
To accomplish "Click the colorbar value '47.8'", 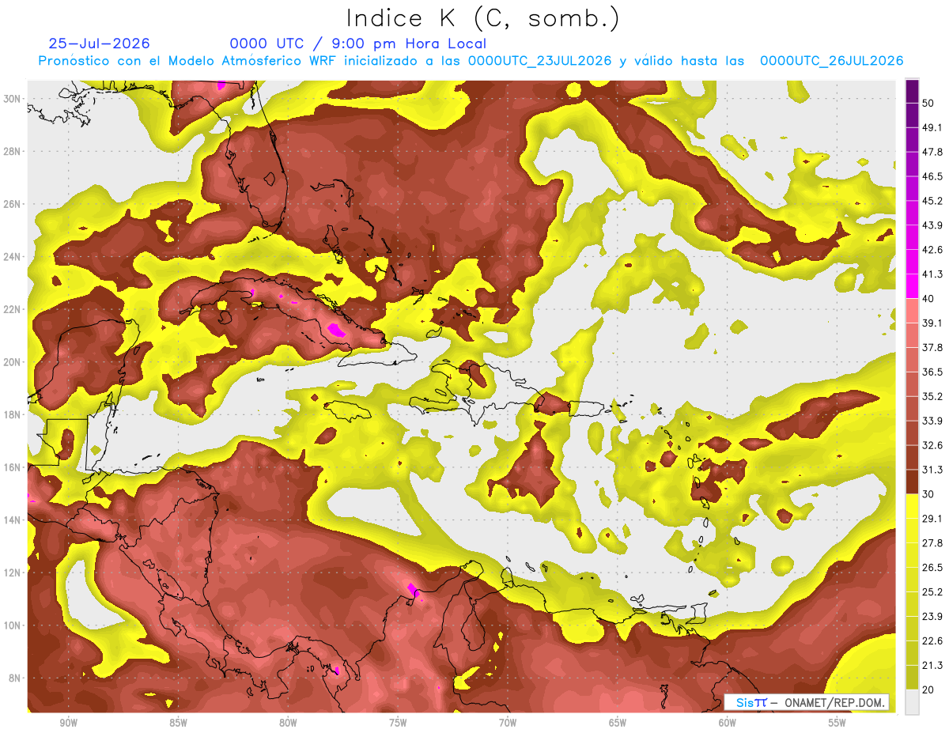I will pyautogui.click(x=932, y=152).
